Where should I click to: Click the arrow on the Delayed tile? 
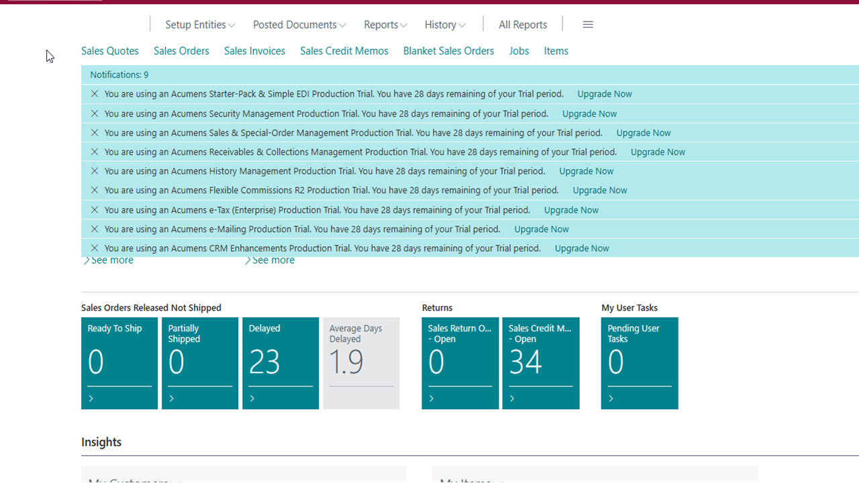(252, 398)
